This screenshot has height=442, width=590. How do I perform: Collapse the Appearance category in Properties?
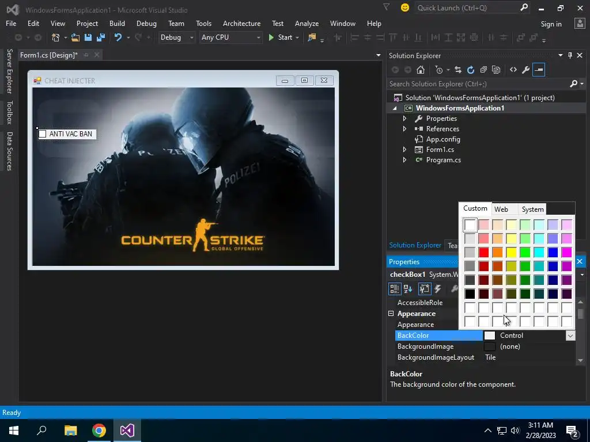point(391,314)
